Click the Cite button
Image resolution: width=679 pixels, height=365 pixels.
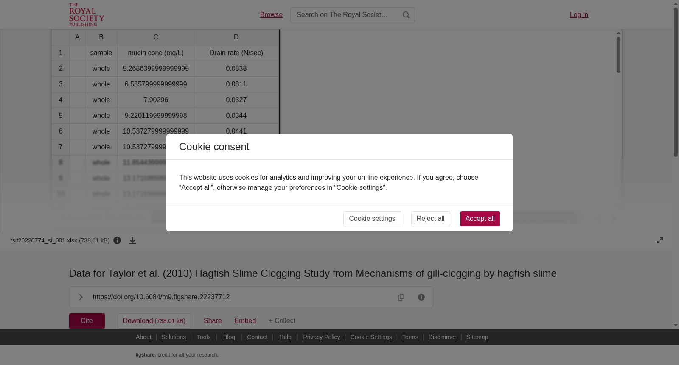[x=87, y=321]
